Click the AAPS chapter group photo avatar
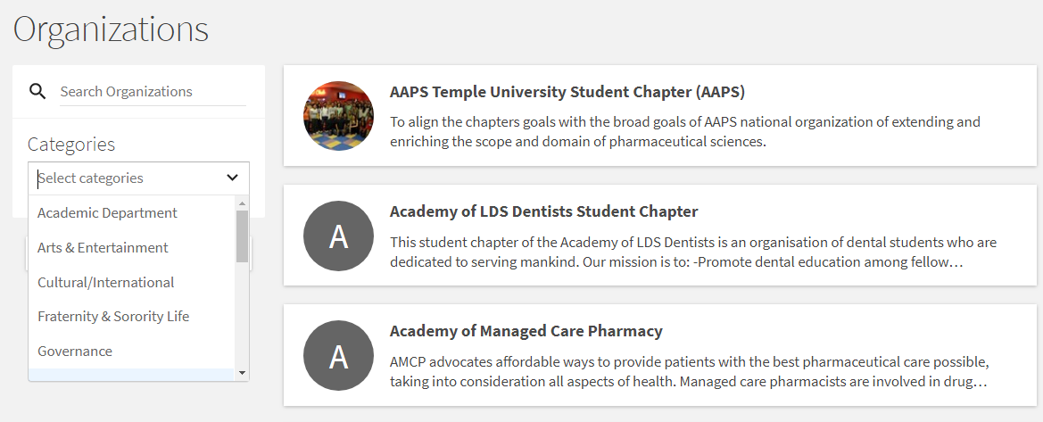 pyautogui.click(x=338, y=116)
